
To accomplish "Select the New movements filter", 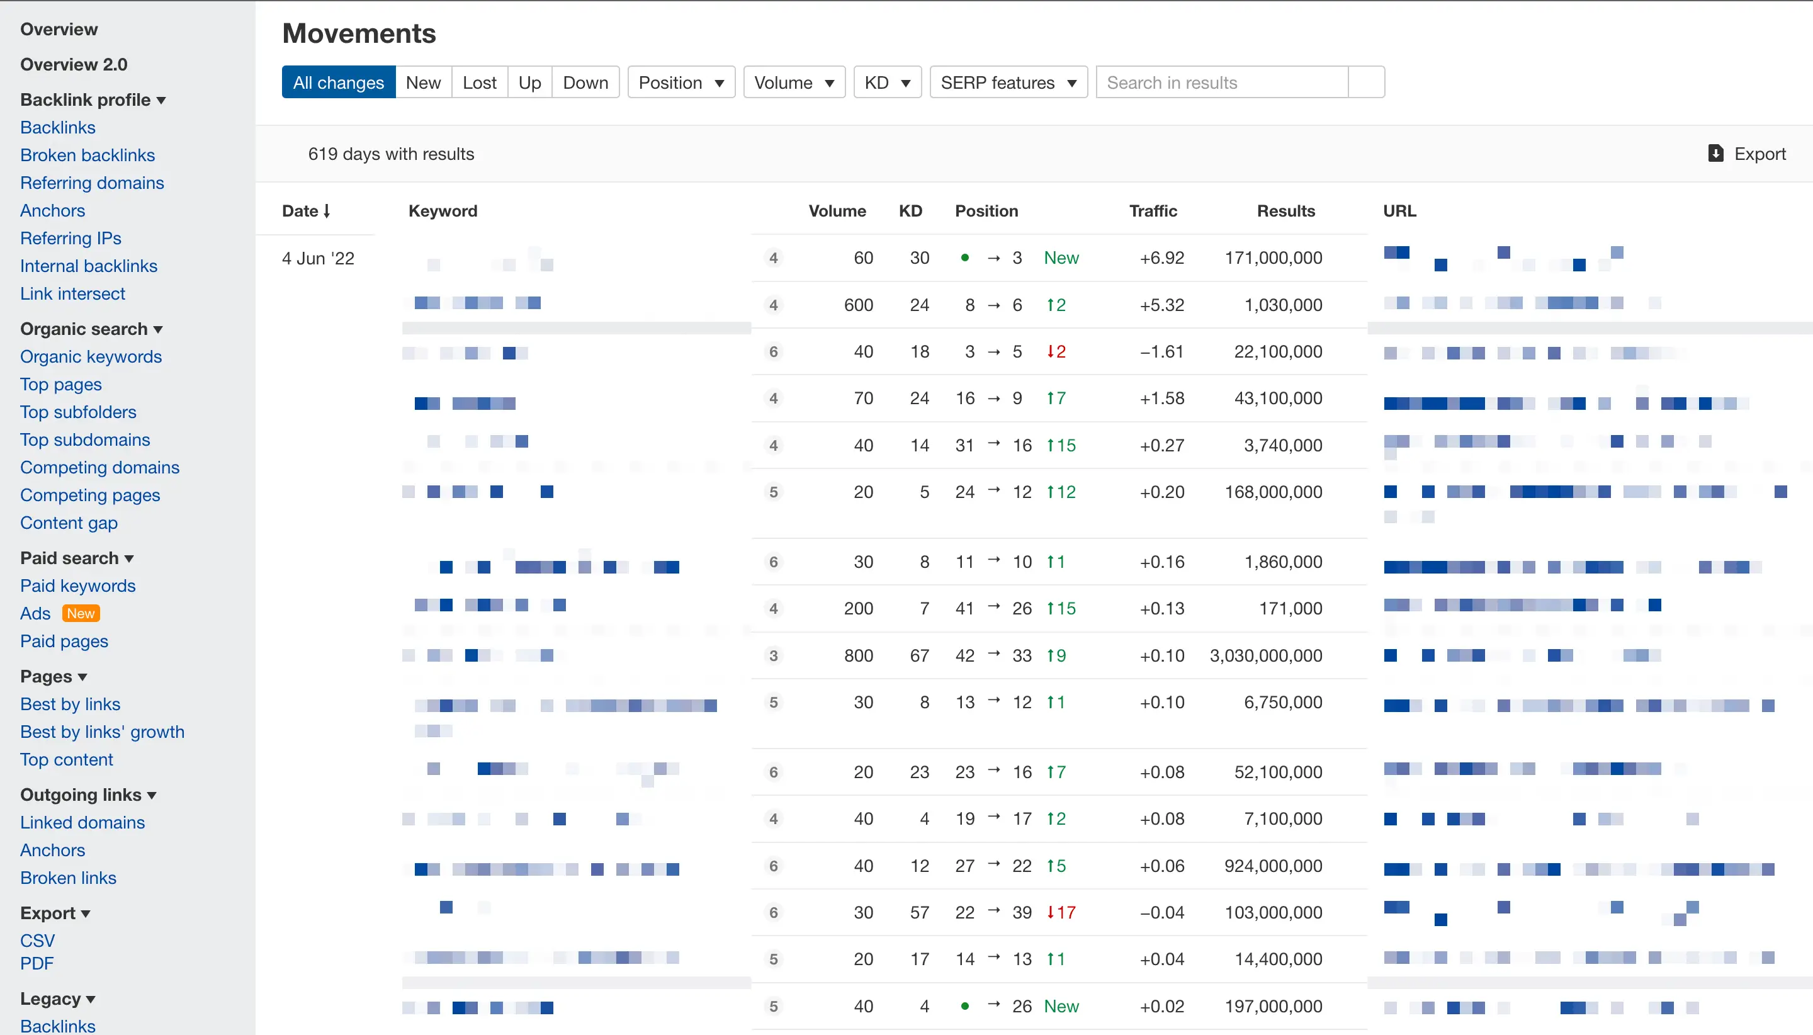I will 423,82.
